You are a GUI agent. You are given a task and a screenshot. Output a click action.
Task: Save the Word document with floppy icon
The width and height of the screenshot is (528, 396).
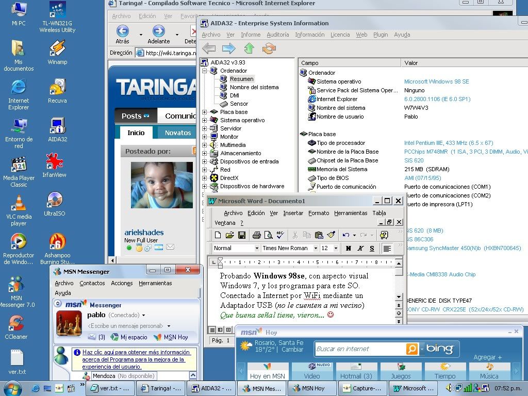[241, 235]
